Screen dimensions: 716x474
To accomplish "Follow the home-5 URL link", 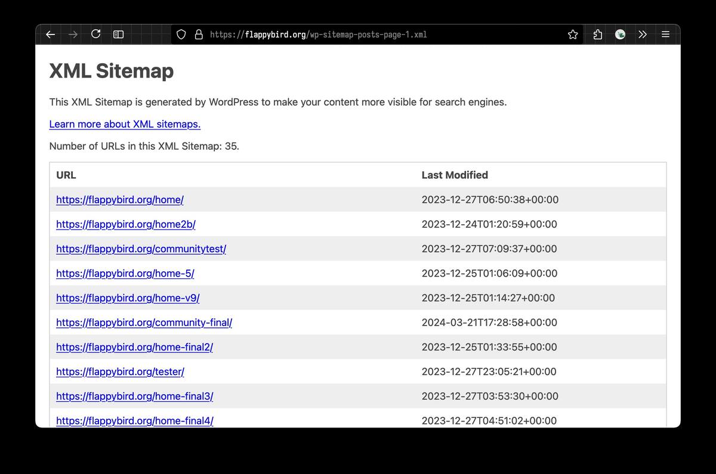I will [x=125, y=273].
